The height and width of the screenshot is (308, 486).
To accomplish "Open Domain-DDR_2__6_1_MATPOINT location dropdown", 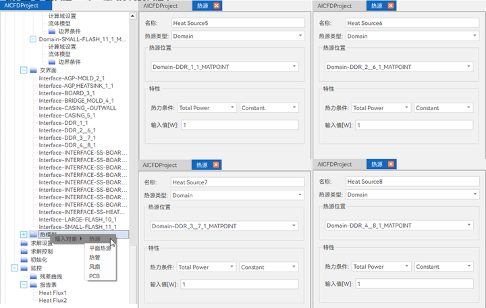I will click(399, 67).
